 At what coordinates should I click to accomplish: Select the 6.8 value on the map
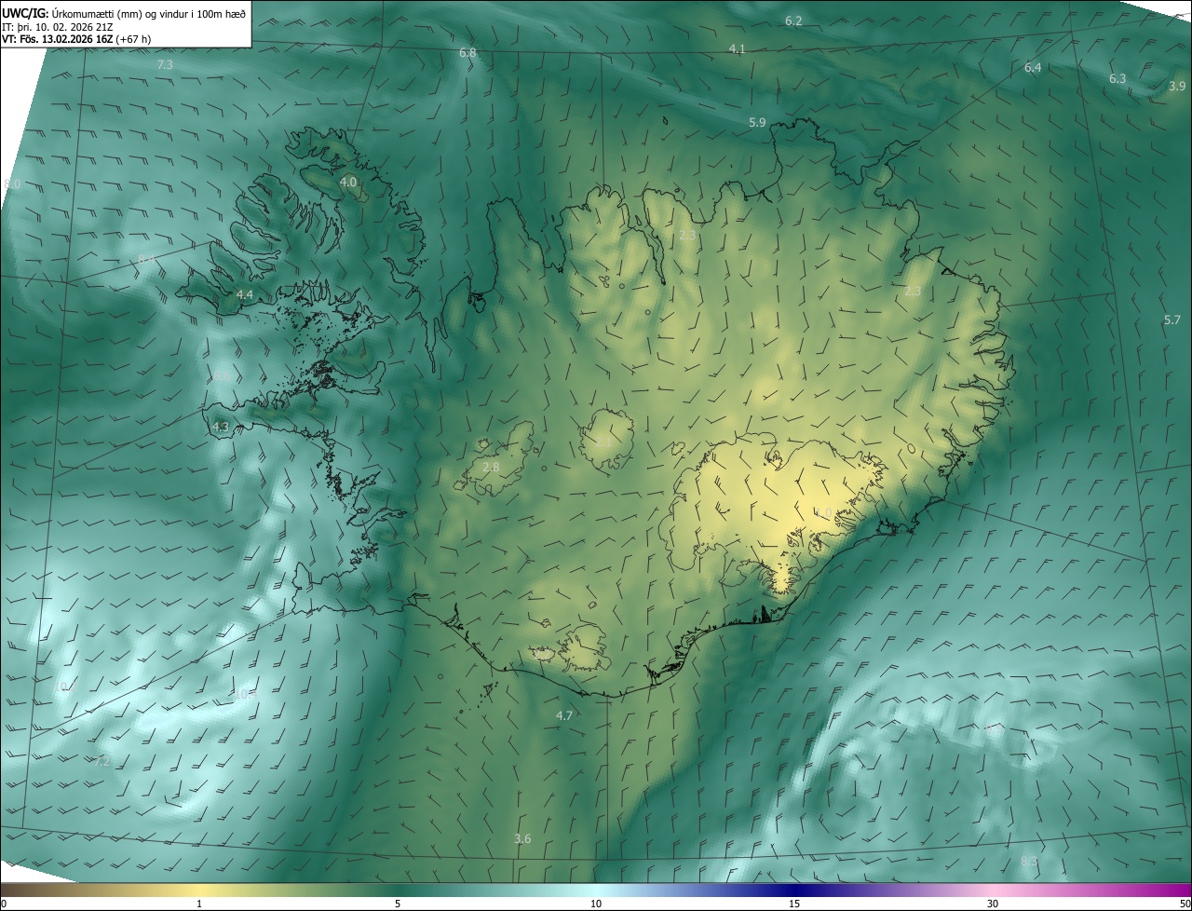467,53
